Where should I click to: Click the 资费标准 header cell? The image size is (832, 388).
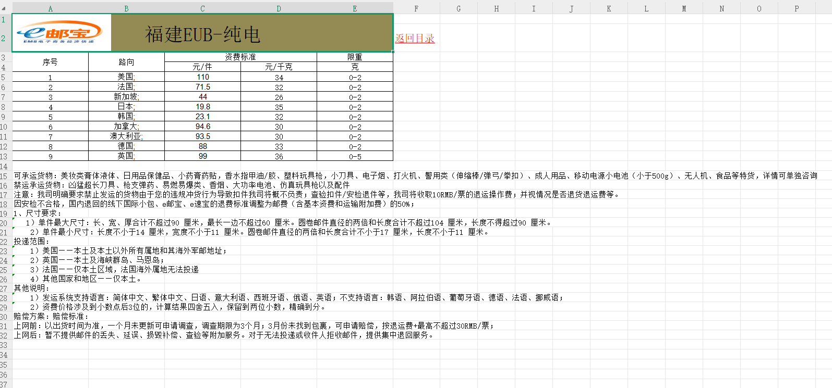240,57
